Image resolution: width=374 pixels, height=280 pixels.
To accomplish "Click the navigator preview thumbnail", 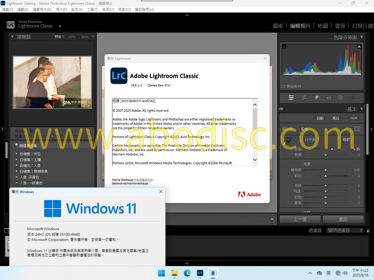I will tap(52, 82).
